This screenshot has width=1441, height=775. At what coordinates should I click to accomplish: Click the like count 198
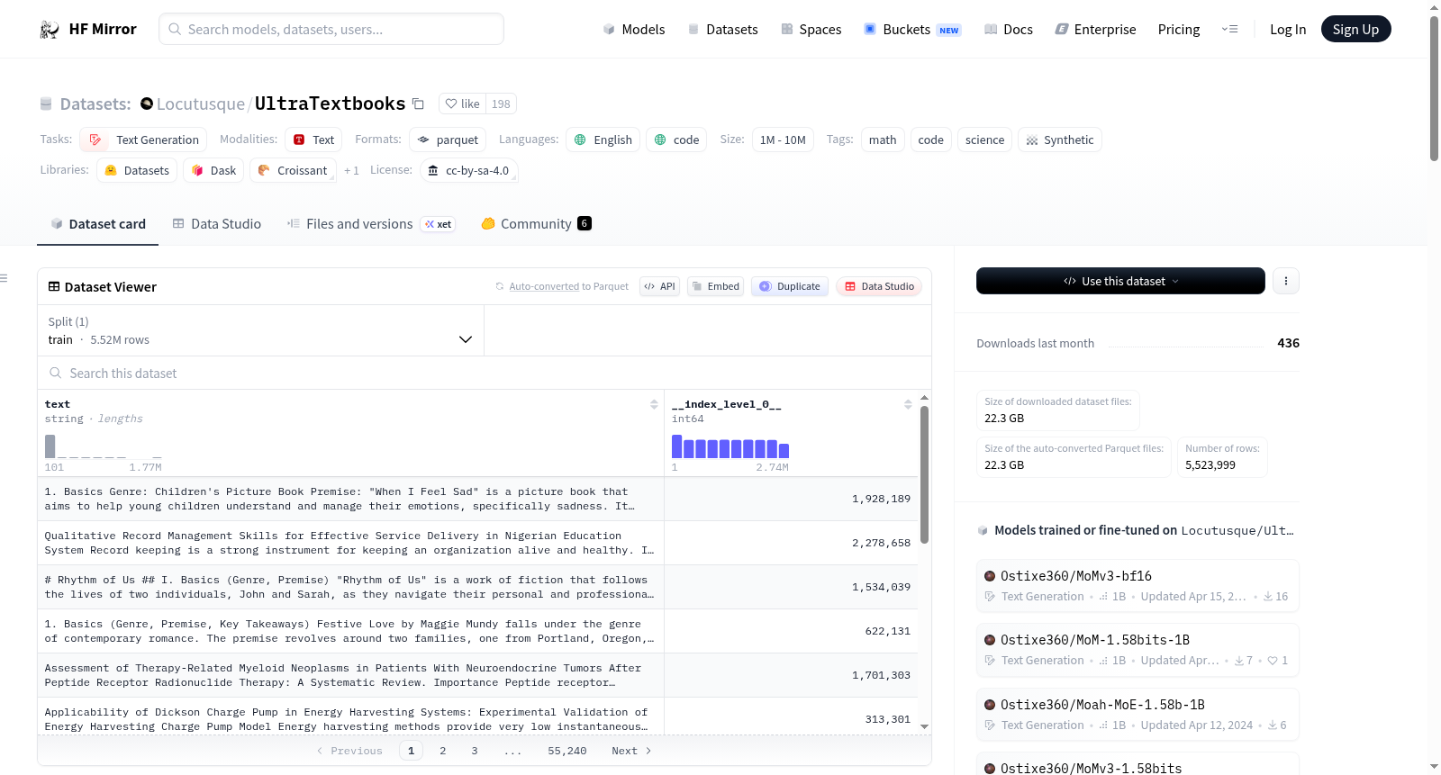coord(501,104)
